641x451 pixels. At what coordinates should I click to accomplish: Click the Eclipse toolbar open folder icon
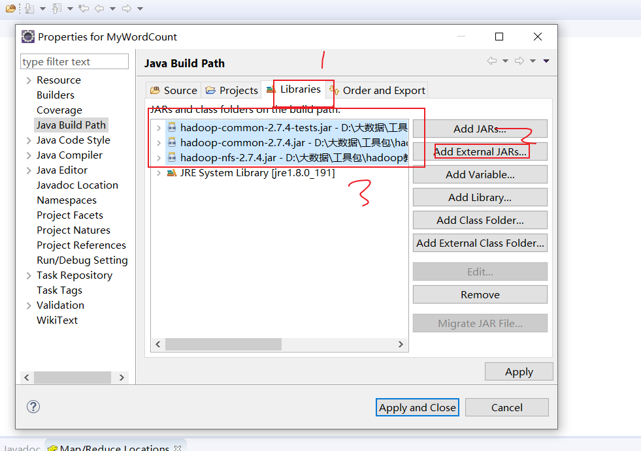tap(10, 8)
